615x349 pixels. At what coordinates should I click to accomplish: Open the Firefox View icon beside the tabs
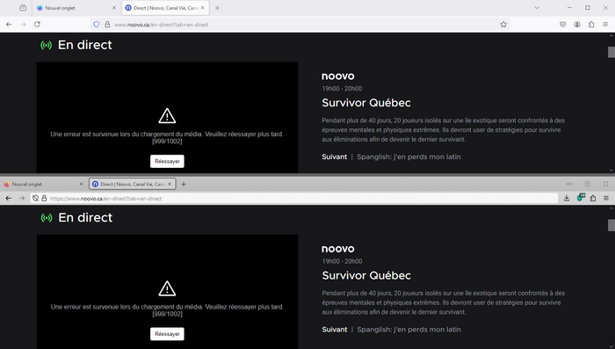point(23,8)
